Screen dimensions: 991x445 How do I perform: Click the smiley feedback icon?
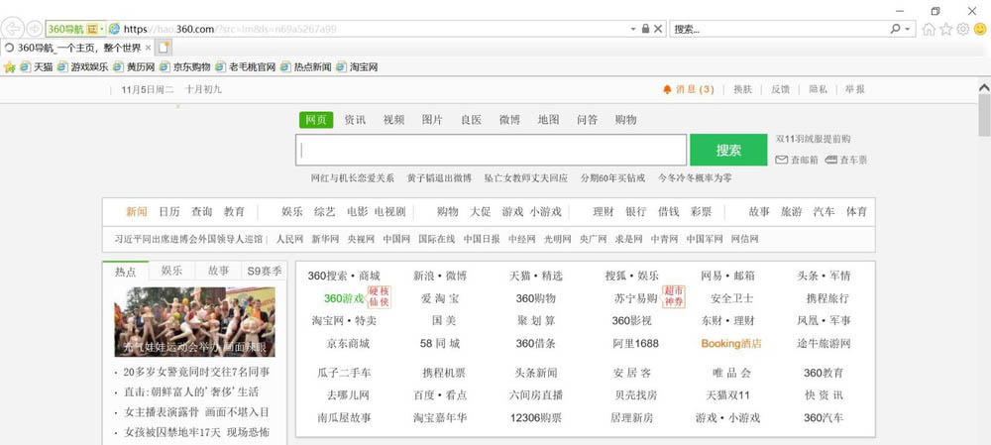[980, 29]
